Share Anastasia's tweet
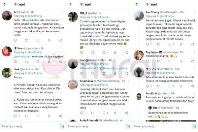198x132 pixels. [126, 113]
